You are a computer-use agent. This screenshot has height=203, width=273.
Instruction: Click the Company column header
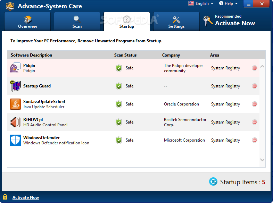pos(171,55)
